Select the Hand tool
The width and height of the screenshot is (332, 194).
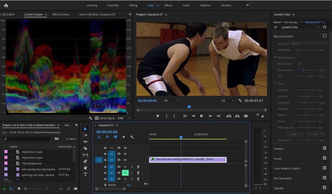[x=85, y=168]
